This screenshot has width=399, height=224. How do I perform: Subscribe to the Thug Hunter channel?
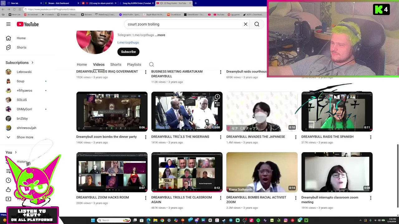pos(128,52)
